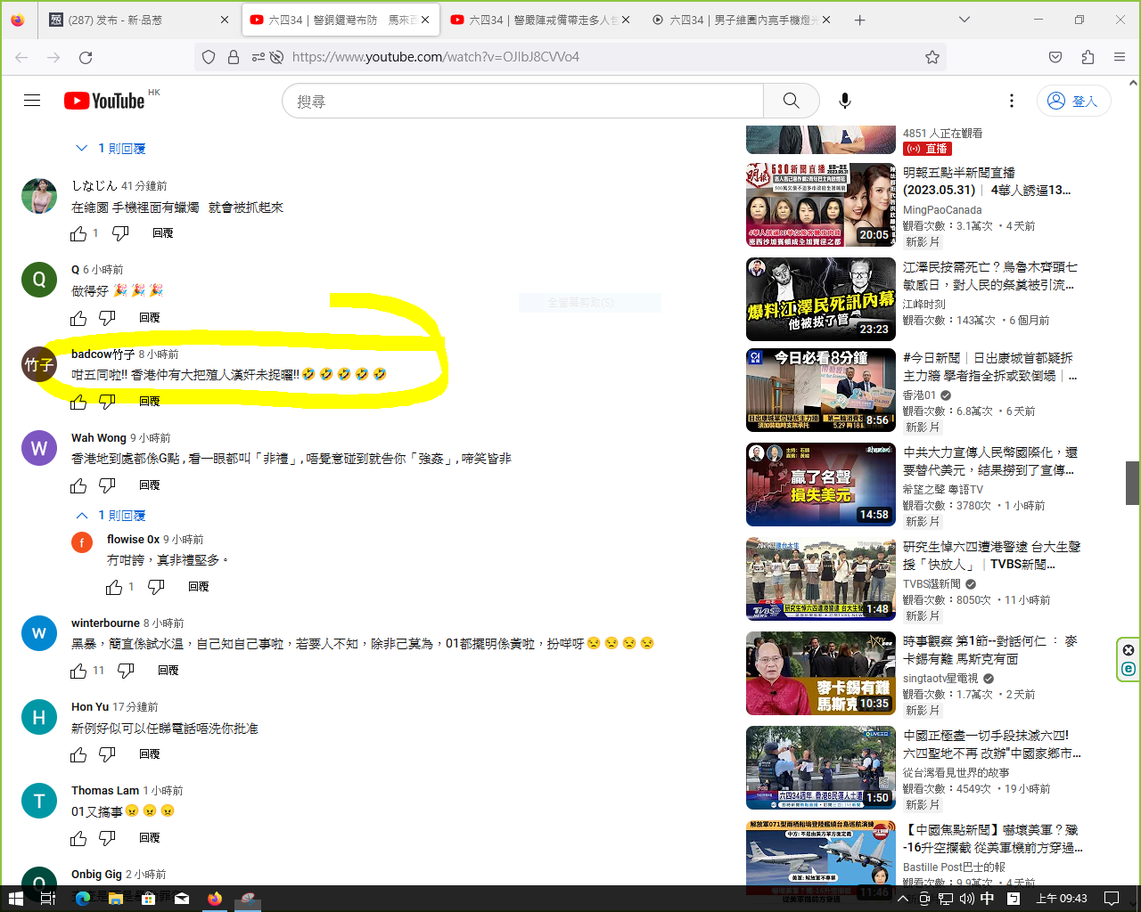Click the URL address bar
The height and width of the screenshot is (912, 1141).
tap(570, 57)
